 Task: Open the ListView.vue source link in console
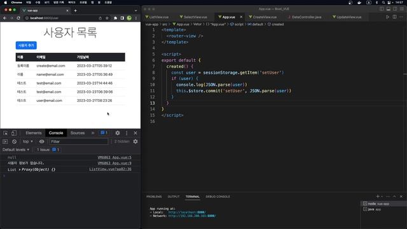(110, 169)
